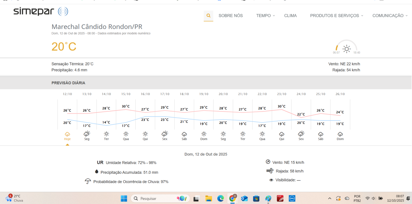Expand the COMUNICAÇÃO dropdown menu
This screenshot has height=204, width=412.
[390, 15]
